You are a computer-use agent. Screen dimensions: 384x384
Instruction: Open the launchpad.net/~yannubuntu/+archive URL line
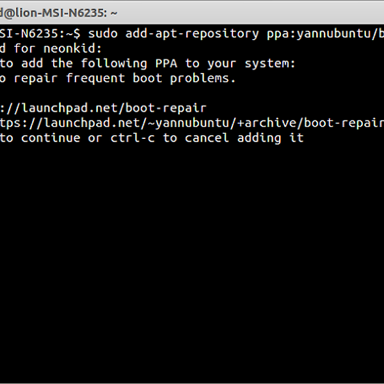click(192, 123)
